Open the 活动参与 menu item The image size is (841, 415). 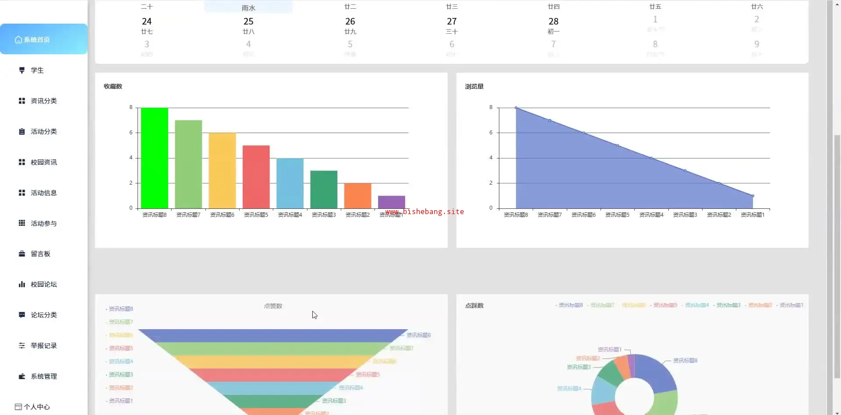(44, 223)
